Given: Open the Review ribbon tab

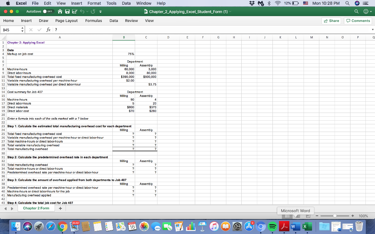Looking at the screenshot, I should [x=131, y=21].
